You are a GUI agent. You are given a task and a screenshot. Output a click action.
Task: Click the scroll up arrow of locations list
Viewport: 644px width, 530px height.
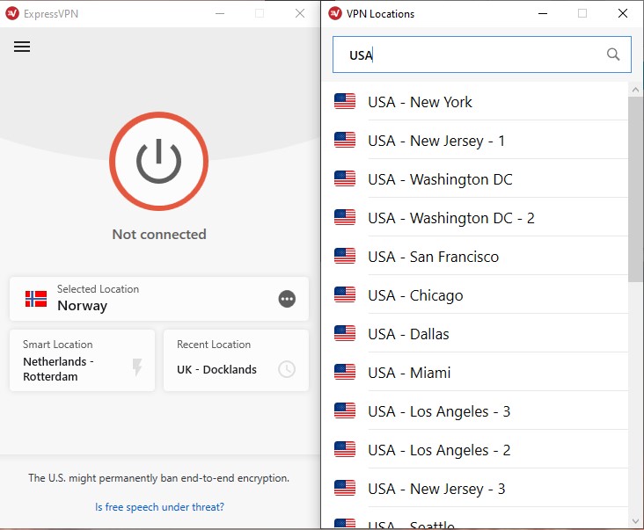pyautogui.click(x=635, y=90)
